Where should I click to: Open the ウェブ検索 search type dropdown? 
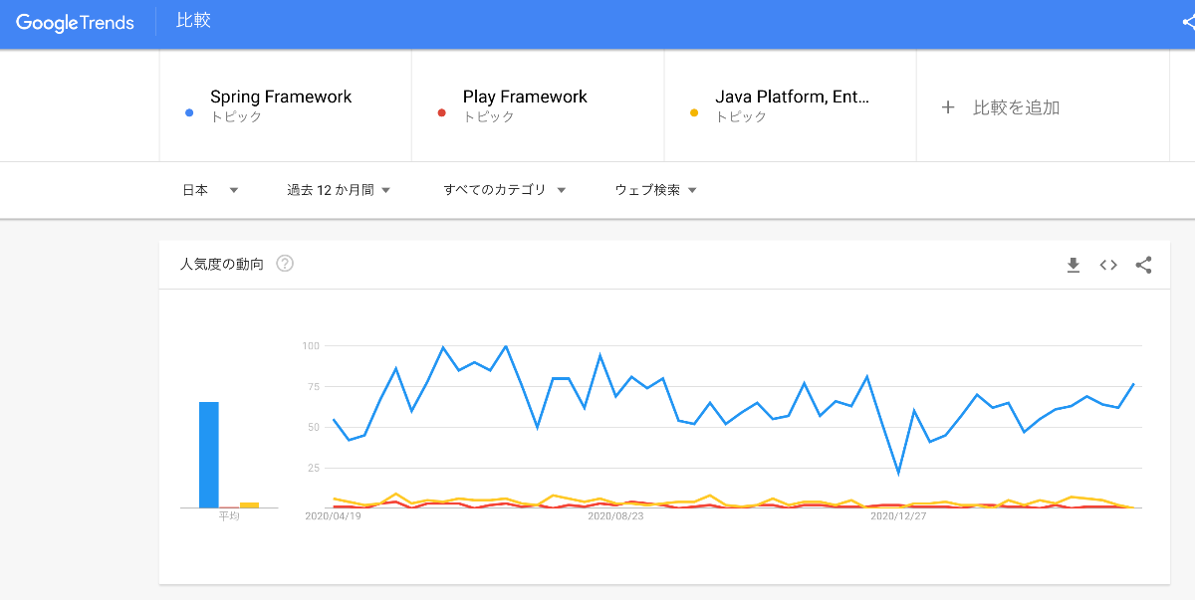(x=655, y=190)
